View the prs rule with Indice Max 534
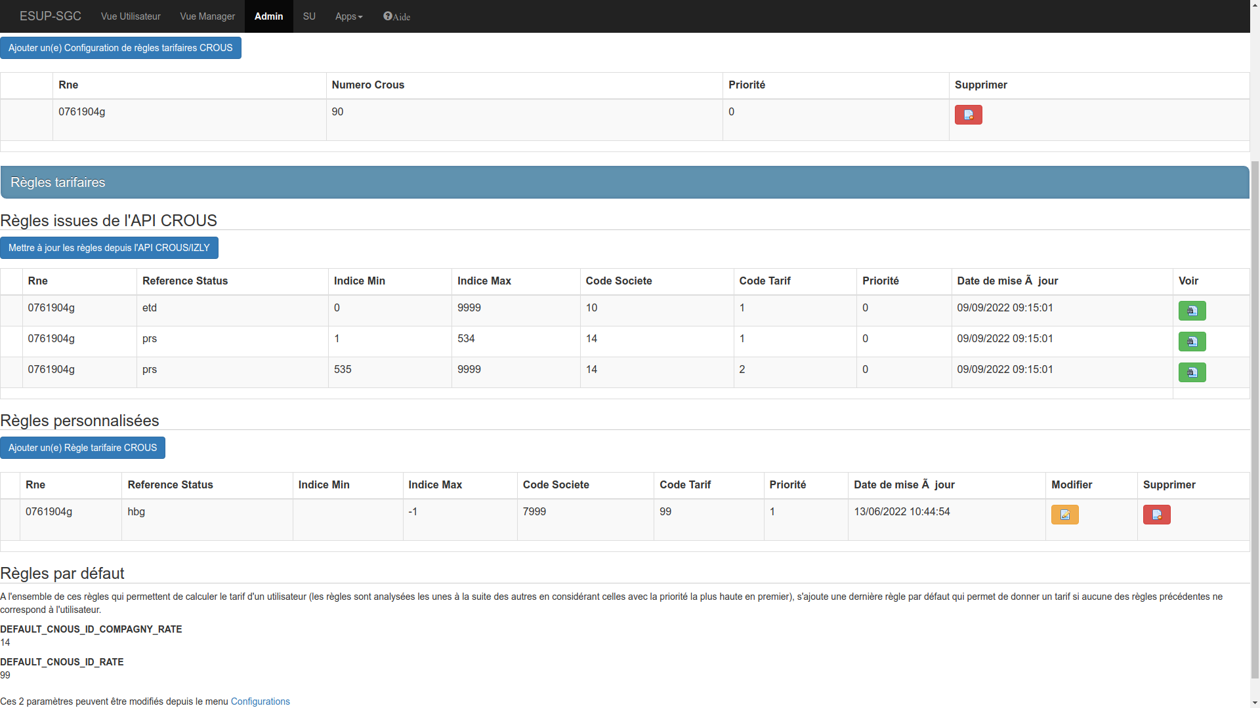 pos(1192,342)
